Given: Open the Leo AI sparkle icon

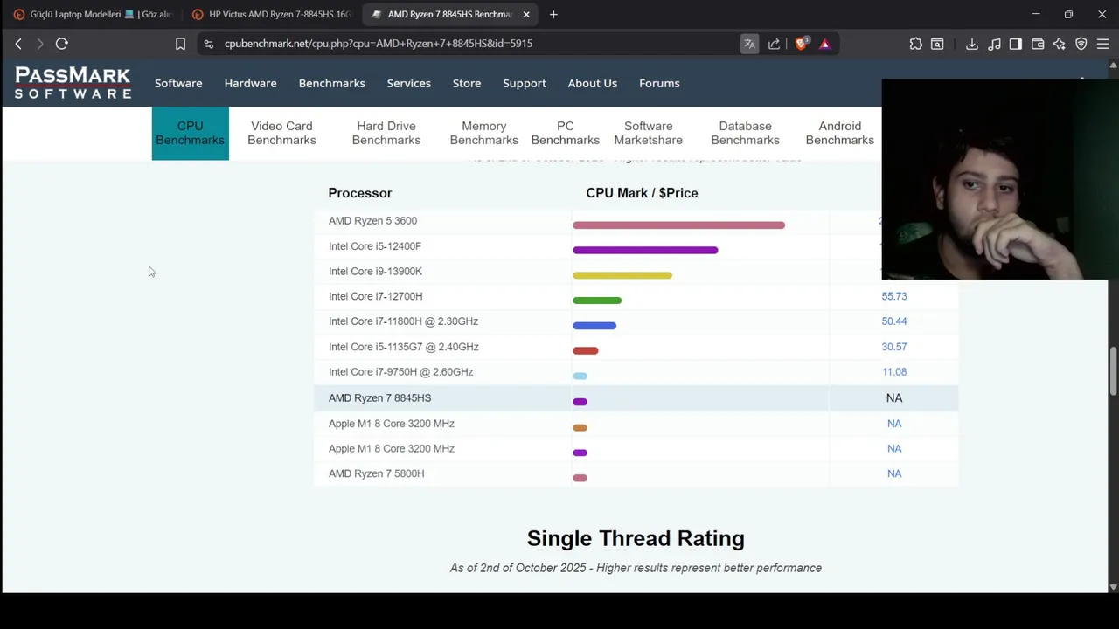Looking at the screenshot, I should click(1060, 44).
